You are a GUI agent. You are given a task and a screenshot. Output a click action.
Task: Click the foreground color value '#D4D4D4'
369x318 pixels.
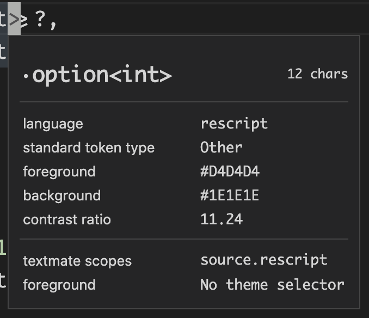coord(230,172)
